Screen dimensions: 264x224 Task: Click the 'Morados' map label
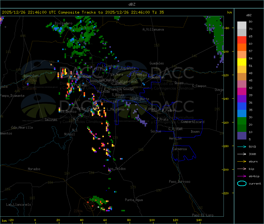coord(34,169)
